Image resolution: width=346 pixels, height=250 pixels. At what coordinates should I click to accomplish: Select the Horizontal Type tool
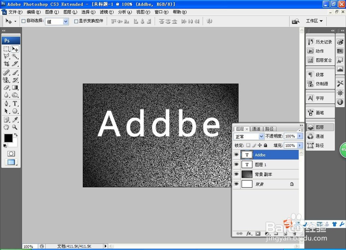15,103
